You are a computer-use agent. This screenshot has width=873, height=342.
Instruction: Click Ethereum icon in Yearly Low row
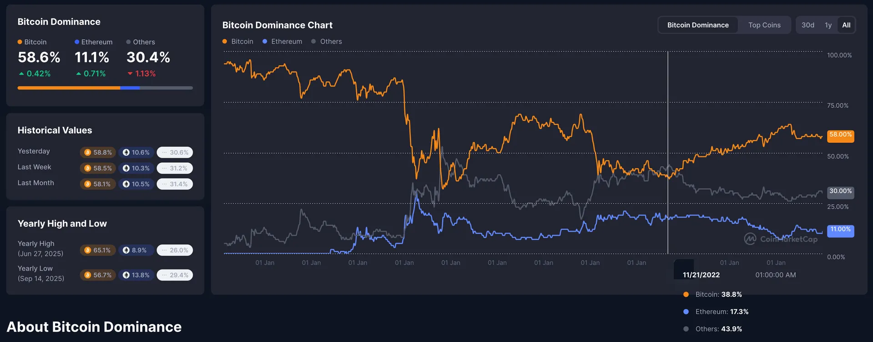(126, 275)
